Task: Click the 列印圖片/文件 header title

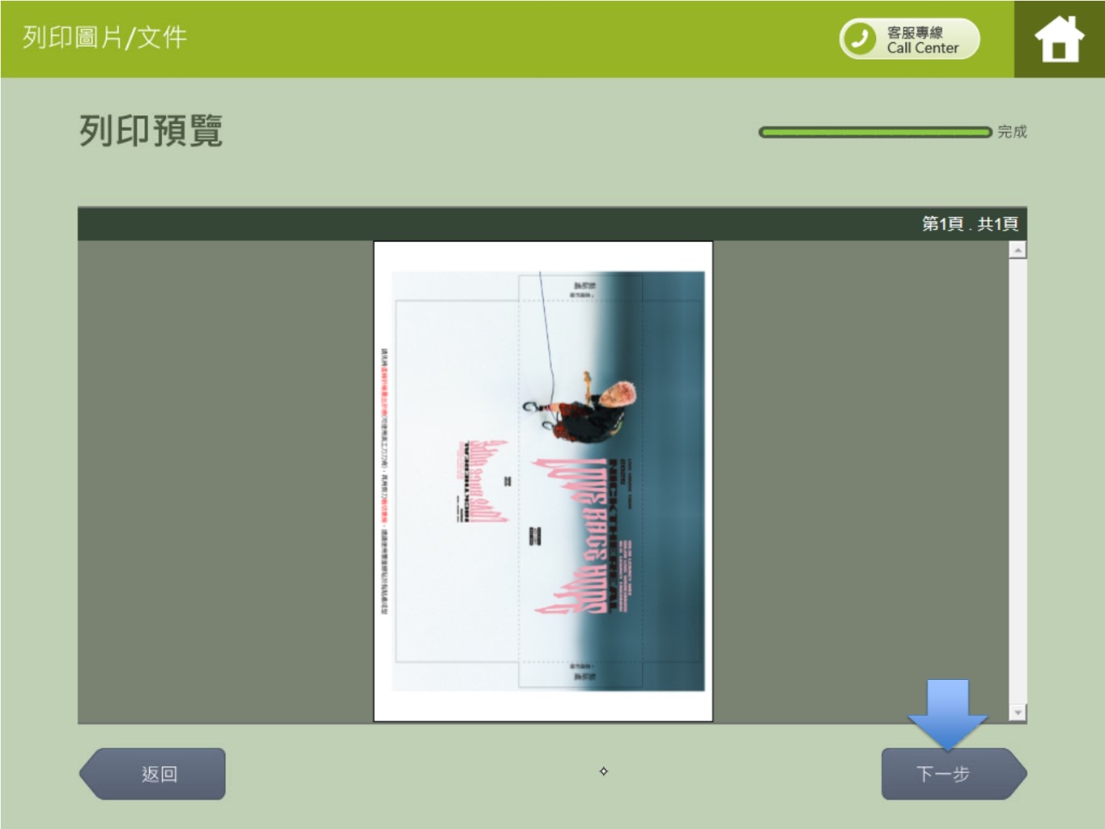Action: pos(104,37)
